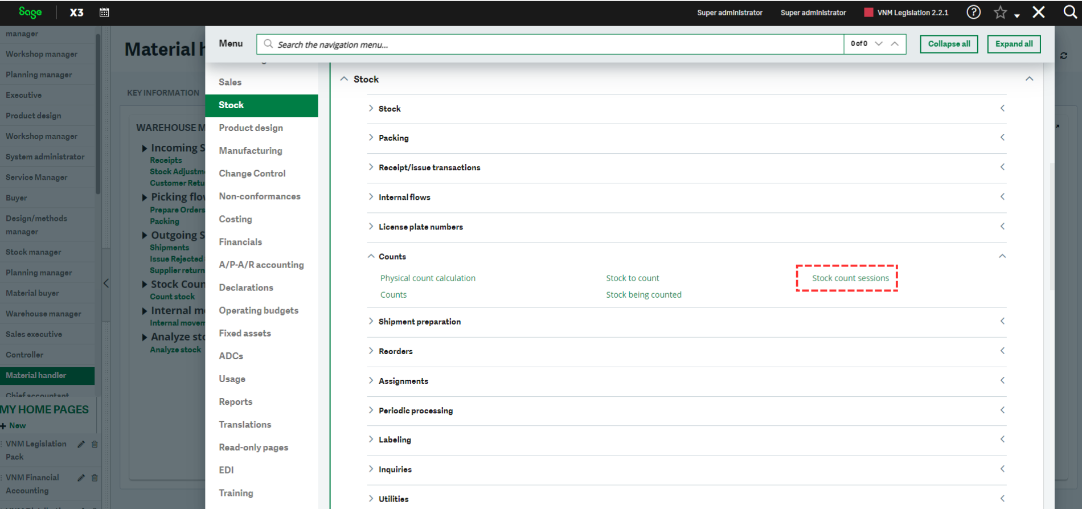Edit the VNM Legislation Pack home page

coord(81,444)
